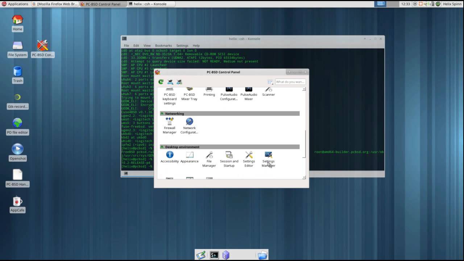Open the folder icon in bottom dock

click(x=262, y=255)
